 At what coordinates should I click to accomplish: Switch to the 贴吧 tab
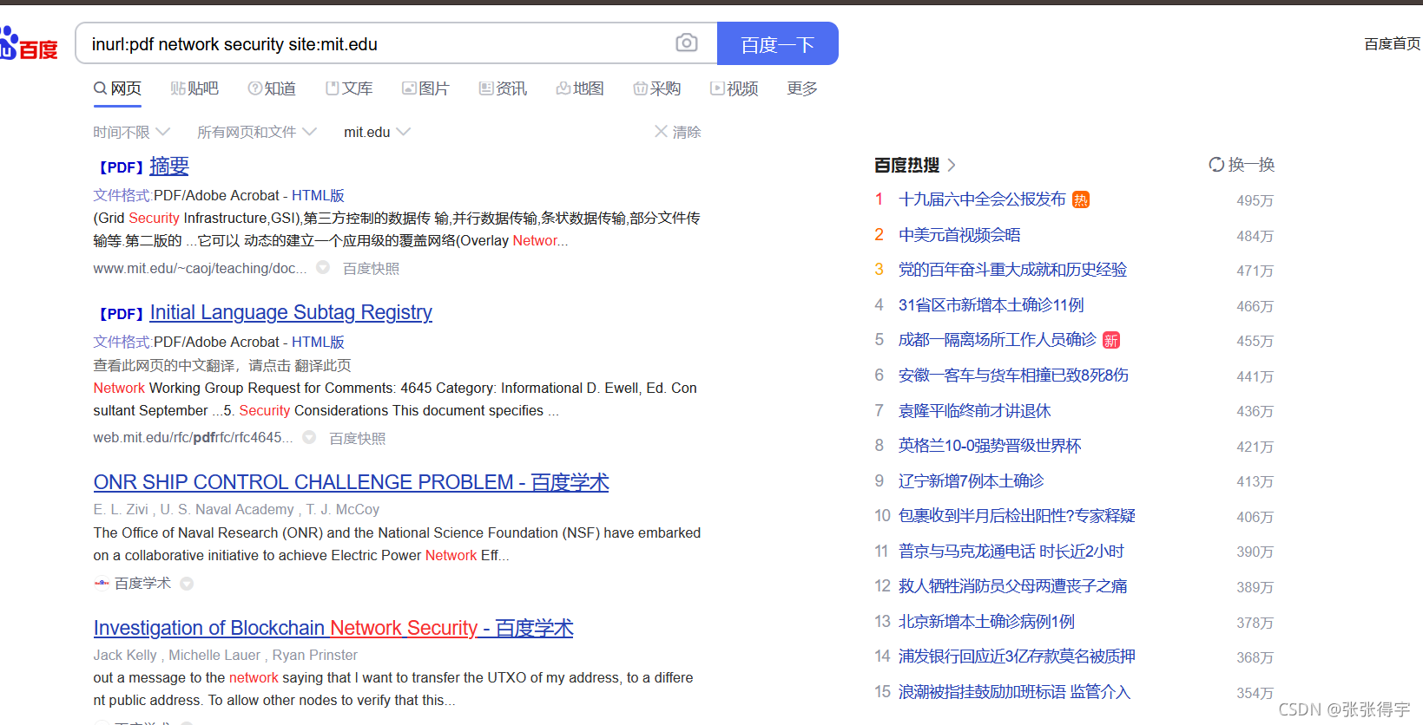194,88
